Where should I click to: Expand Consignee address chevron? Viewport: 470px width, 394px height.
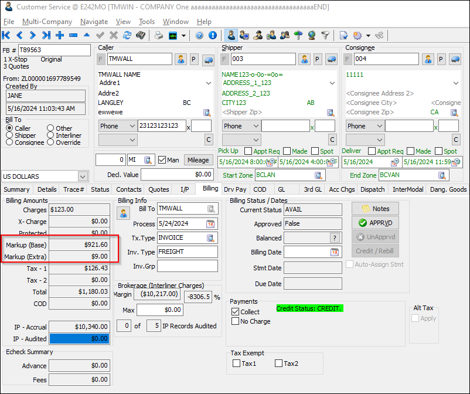tap(456, 83)
